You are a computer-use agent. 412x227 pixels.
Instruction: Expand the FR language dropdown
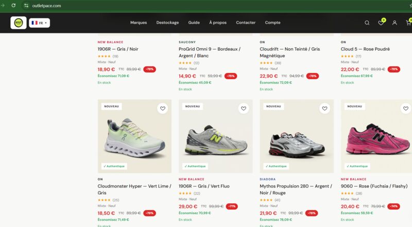[40, 23]
